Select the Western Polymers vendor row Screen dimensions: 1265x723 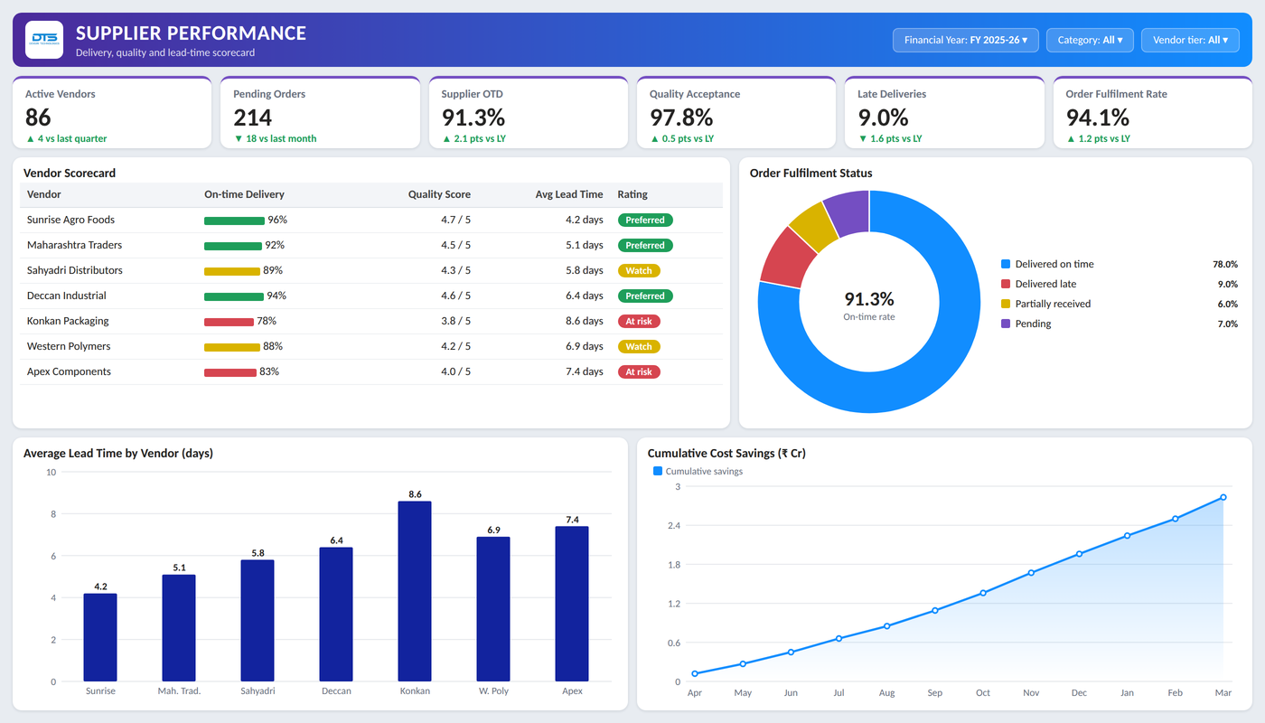point(371,346)
